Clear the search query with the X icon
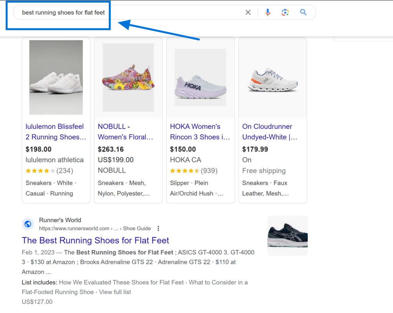The image size is (393, 313). point(248,12)
